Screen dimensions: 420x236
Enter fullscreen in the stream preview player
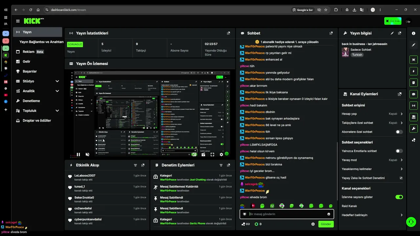click(x=212, y=154)
